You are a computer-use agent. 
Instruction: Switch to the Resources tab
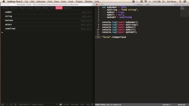[x=14, y=8]
